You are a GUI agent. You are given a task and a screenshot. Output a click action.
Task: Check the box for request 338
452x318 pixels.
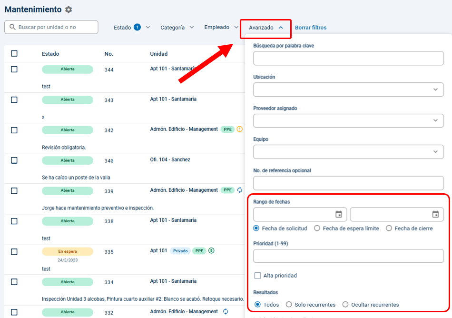[x=14, y=221]
